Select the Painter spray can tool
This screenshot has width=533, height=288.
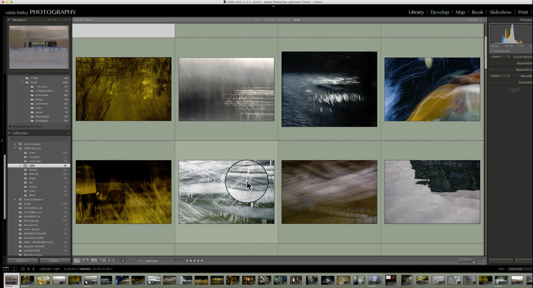coord(123,260)
